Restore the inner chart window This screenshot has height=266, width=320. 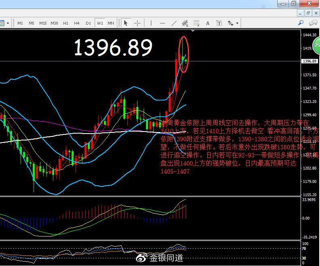click(x=308, y=13)
